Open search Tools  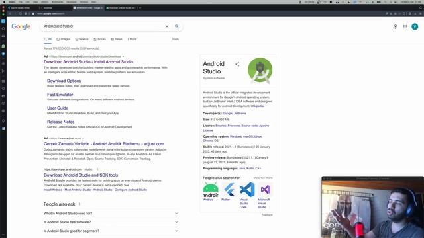pos(175,39)
